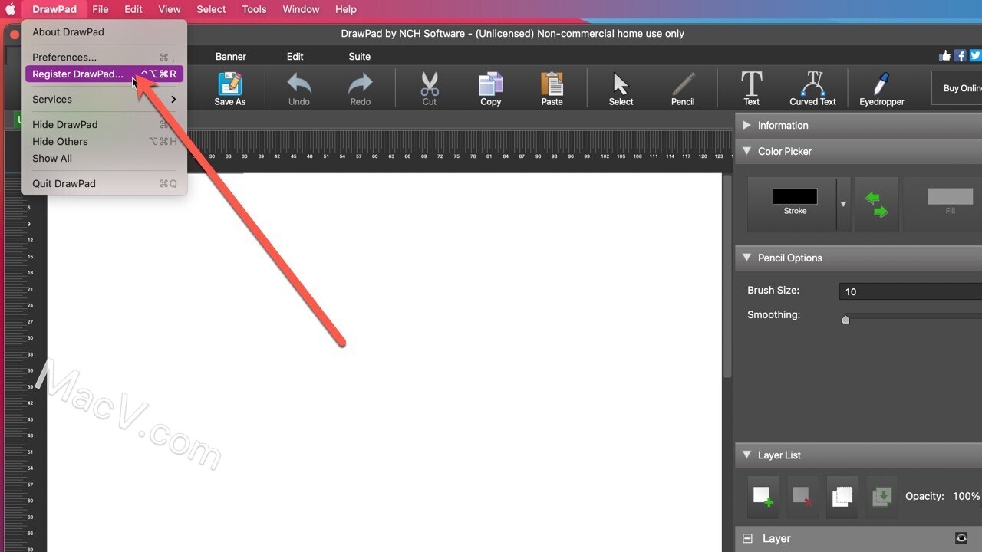Open the Help menu
Screen dimensions: 982x552
click(346, 9)
